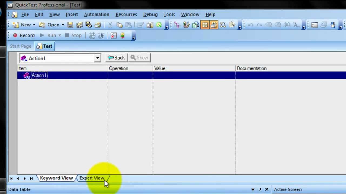Click the Copy icon

(119, 25)
